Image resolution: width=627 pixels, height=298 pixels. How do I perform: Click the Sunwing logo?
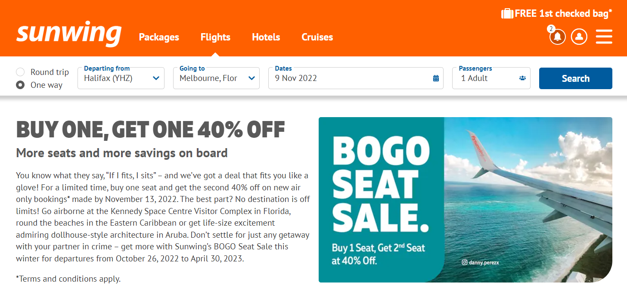tap(68, 34)
